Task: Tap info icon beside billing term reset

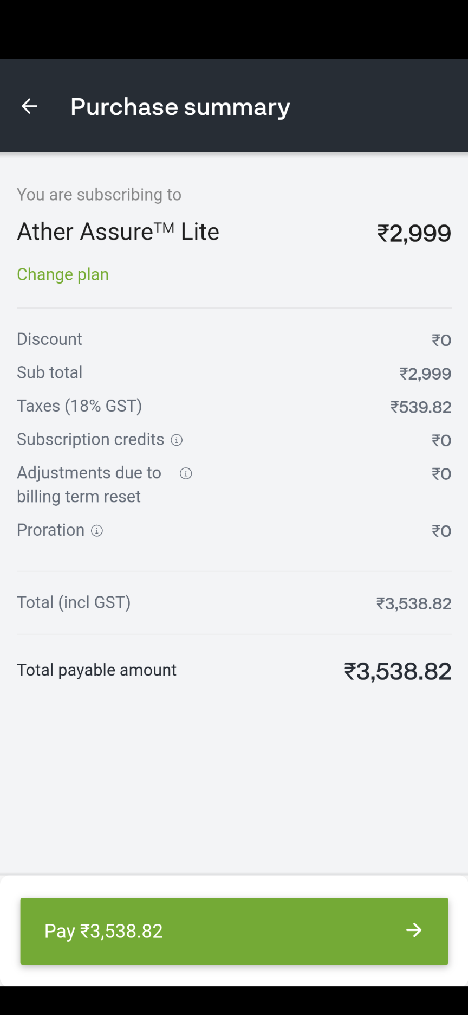Action: [x=186, y=473]
